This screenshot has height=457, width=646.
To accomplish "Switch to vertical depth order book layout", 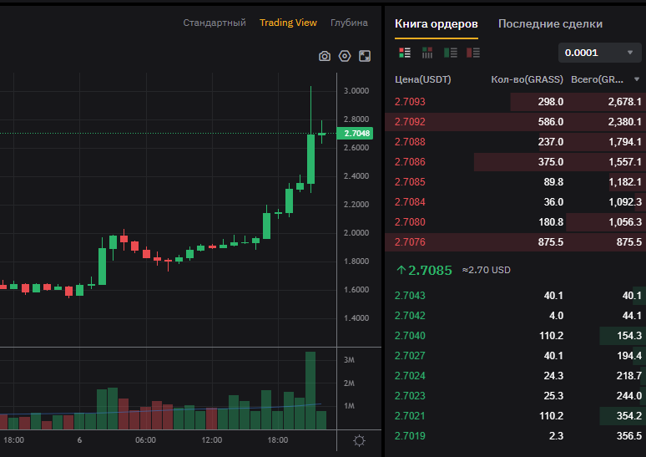I will [427, 53].
